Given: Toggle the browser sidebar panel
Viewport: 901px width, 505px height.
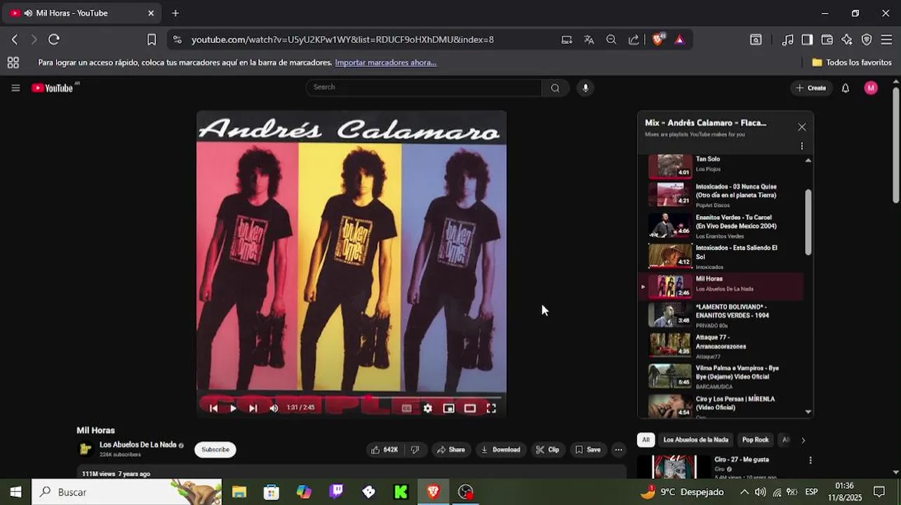Looking at the screenshot, I should pos(807,39).
